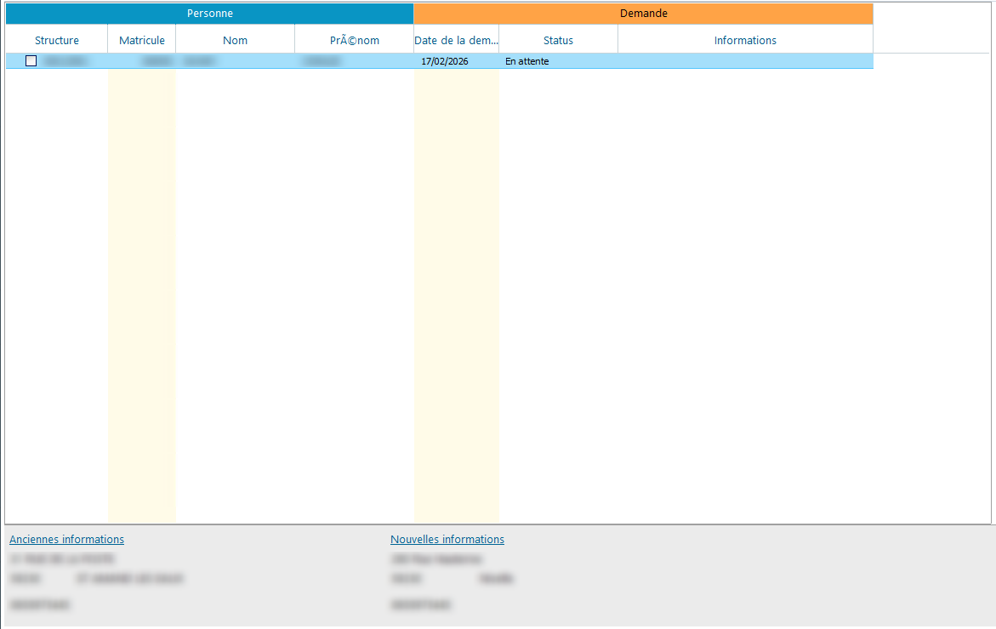Click the row's blurred Nom cell
Screen dimensions: 996x629
[x=200, y=61]
